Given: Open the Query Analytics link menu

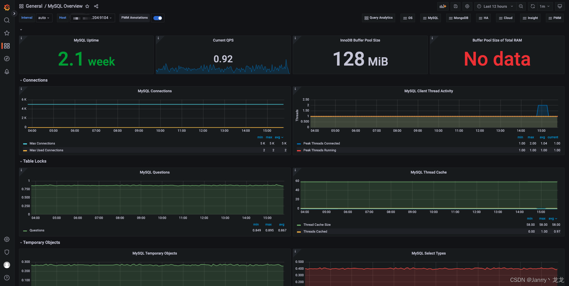Looking at the screenshot, I should [379, 18].
